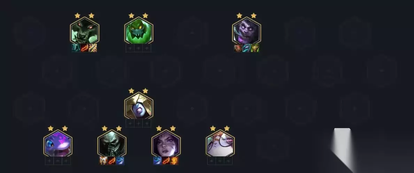Click the blue item on Kai'Sa
The width and height of the screenshot is (414, 173).
(157, 160)
